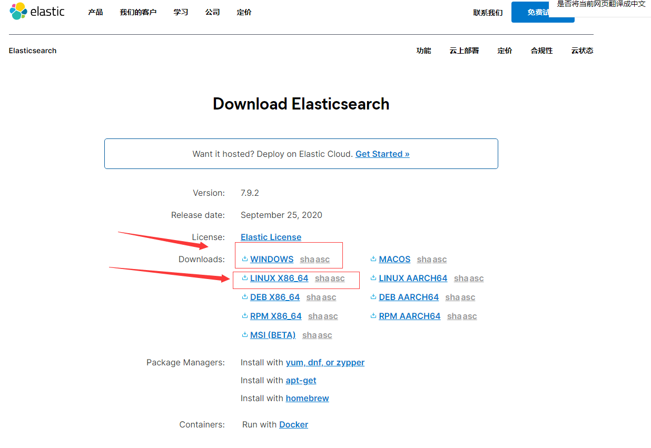Click download icon beside DEB AARCH64
Viewport: 651px width, 448px height.
pos(373,297)
